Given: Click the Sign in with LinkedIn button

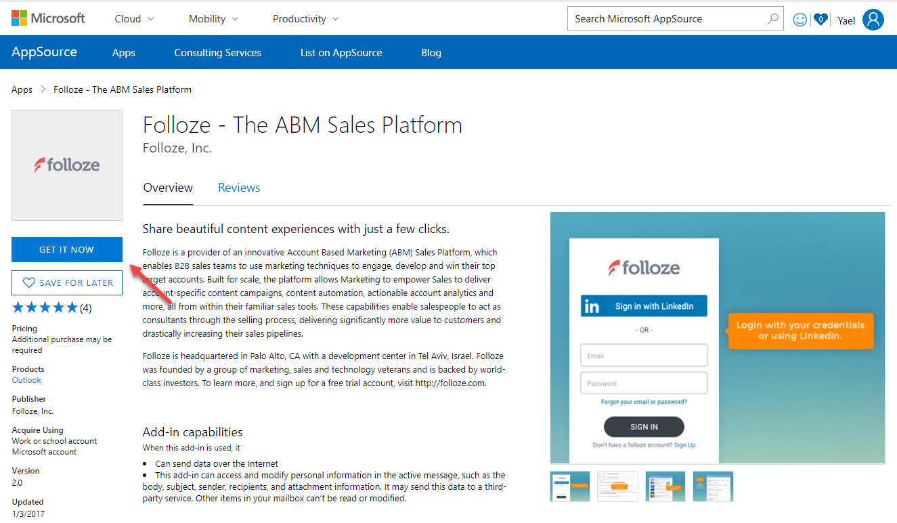Looking at the screenshot, I should click(643, 306).
